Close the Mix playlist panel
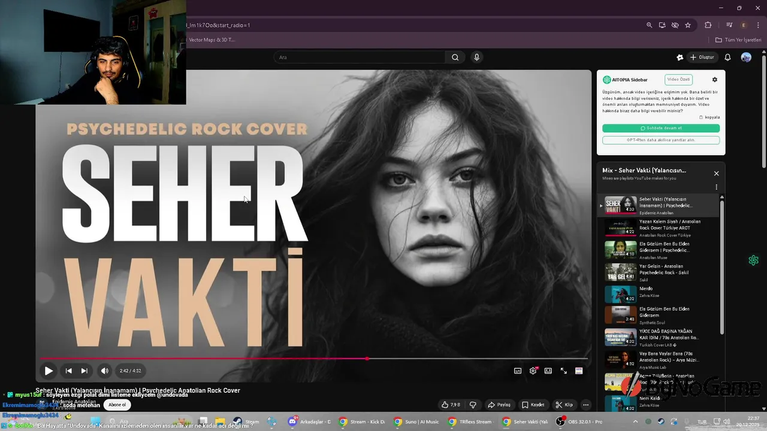The image size is (767, 431). click(x=716, y=174)
